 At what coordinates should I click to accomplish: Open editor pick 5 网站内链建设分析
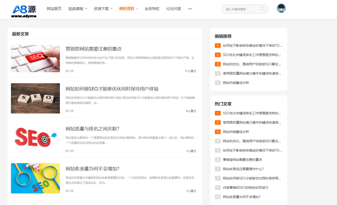[236, 83]
